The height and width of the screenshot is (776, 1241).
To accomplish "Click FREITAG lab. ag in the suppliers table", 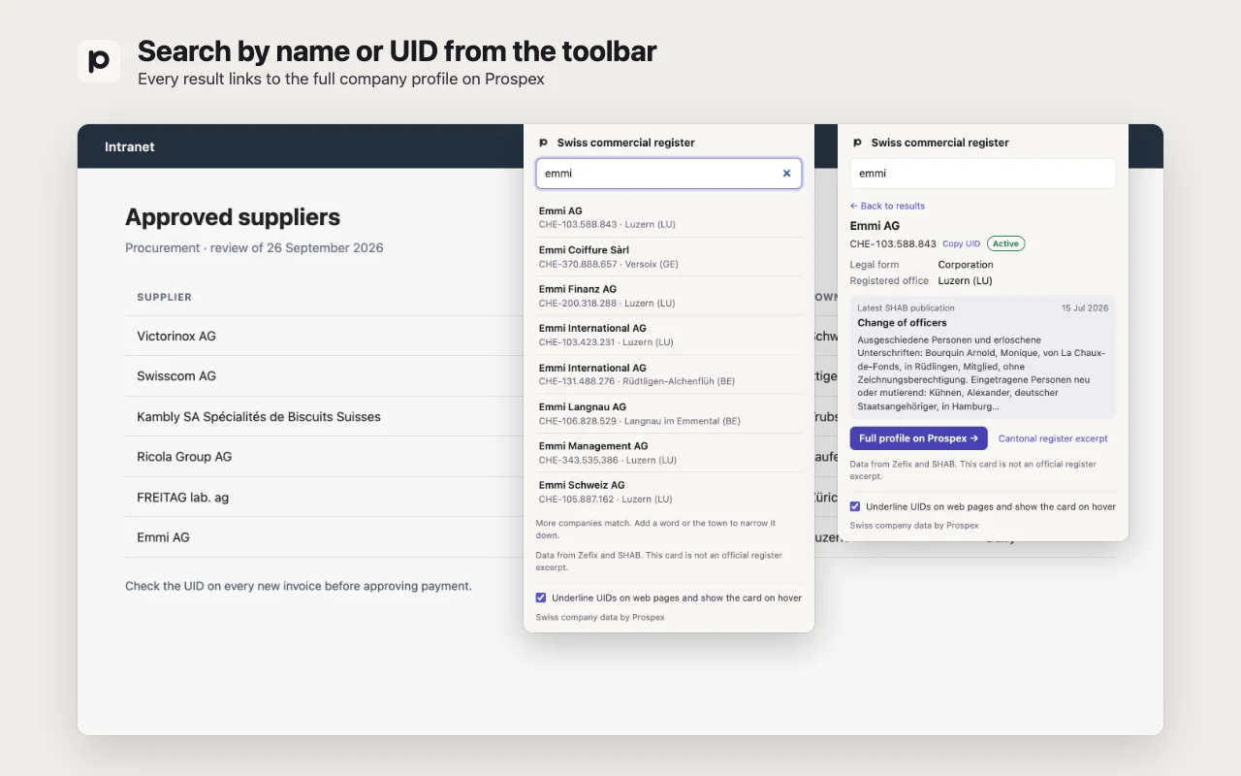I will (x=182, y=498).
